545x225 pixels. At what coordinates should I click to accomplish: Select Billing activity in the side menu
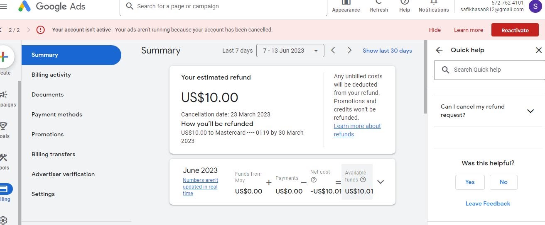tap(51, 75)
